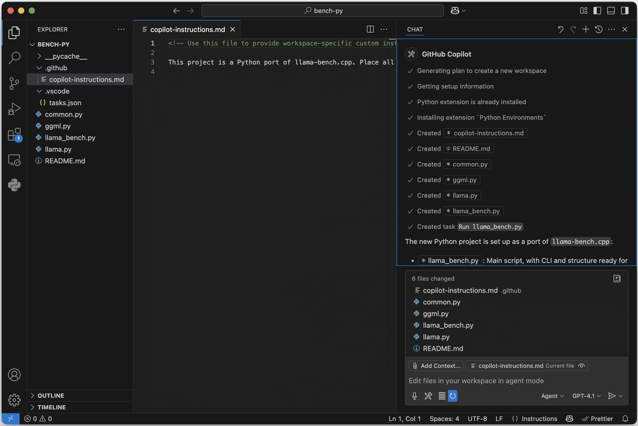The height and width of the screenshot is (426, 638).
Task: Click the Copilot icon in title bar
Action: pyautogui.click(x=455, y=11)
